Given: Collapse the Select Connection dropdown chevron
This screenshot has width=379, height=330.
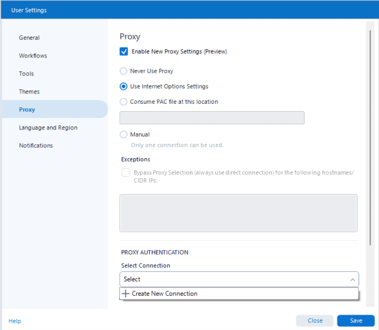Looking at the screenshot, I should [352, 280].
